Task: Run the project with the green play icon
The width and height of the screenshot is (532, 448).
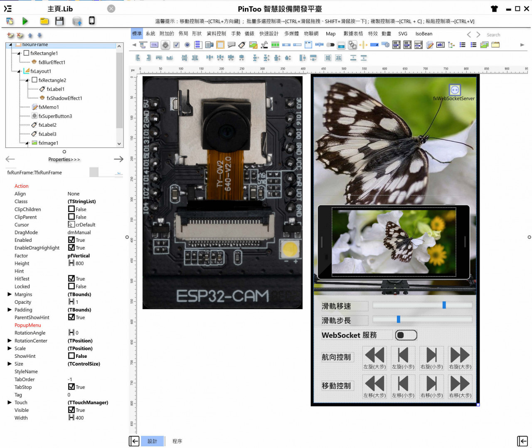Action: click(x=25, y=21)
